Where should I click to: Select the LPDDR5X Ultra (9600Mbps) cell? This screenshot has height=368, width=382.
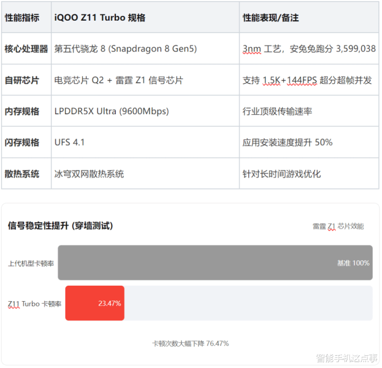click(112, 112)
